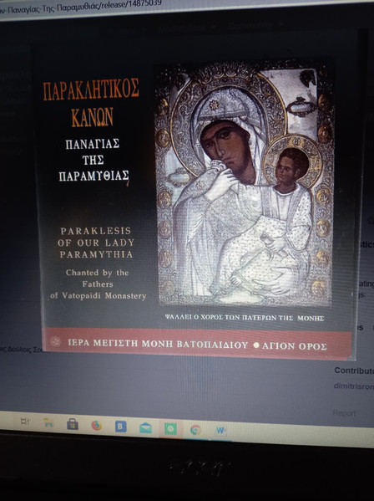Open Task View from the taskbar
374x501 pixels.
[x=25, y=422]
